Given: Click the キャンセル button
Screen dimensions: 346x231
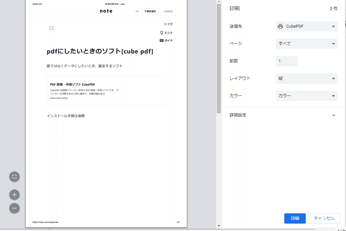Looking at the screenshot, I should pos(324,218).
